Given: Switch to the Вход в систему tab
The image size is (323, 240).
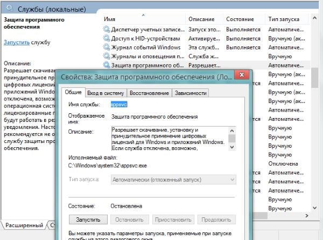Looking at the screenshot, I should (104, 92).
